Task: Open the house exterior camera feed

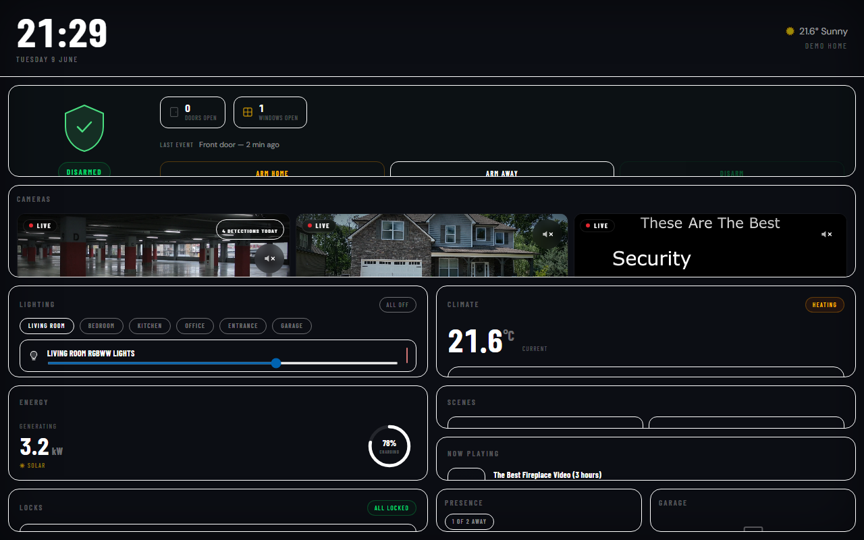Action: 432,246
